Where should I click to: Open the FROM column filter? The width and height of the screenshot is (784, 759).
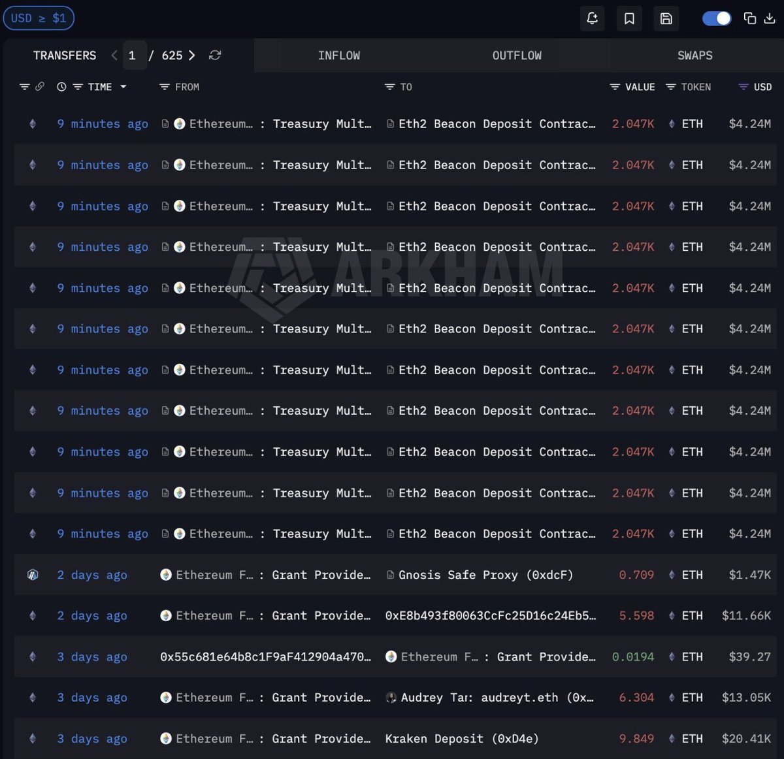click(165, 87)
